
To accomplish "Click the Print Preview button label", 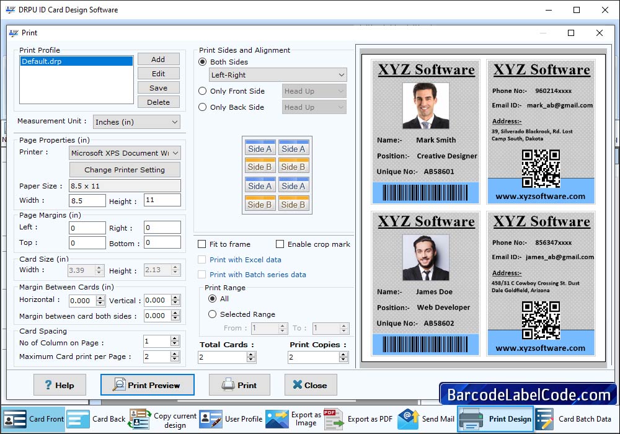I will (154, 386).
